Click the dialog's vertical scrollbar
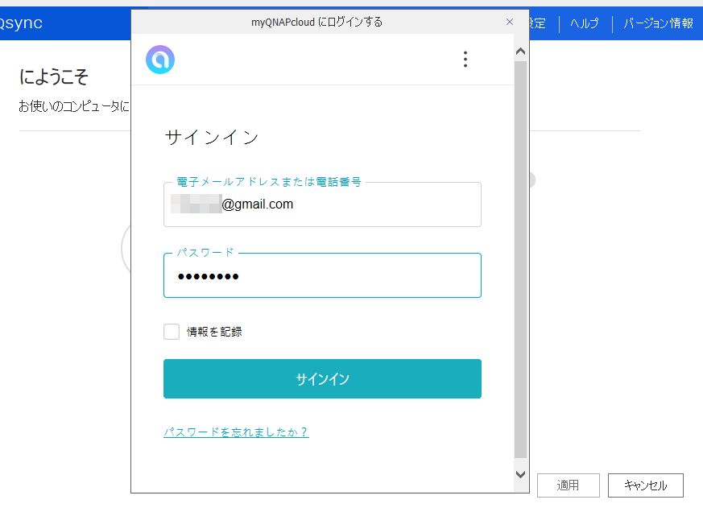Image resolution: width=703 pixels, height=508 pixels. [x=520, y=259]
